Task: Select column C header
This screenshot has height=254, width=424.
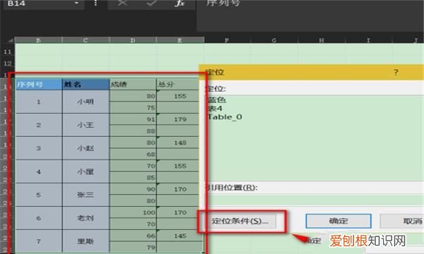Action: (x=86, y=40)
